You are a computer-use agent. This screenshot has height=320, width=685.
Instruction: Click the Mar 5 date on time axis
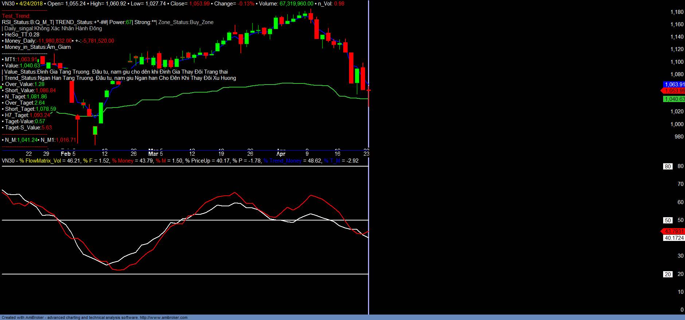tap(156, 154)
